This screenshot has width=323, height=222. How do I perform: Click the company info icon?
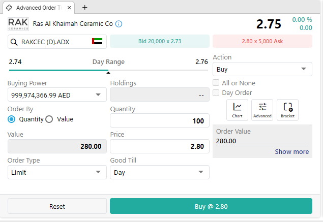pyautogui.click(x=119, y=24)
